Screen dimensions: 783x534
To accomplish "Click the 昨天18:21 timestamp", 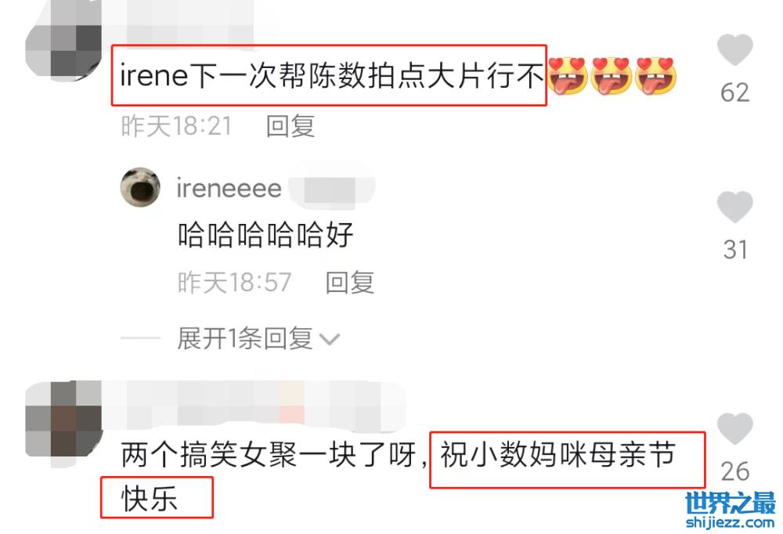I will [176, 126].
